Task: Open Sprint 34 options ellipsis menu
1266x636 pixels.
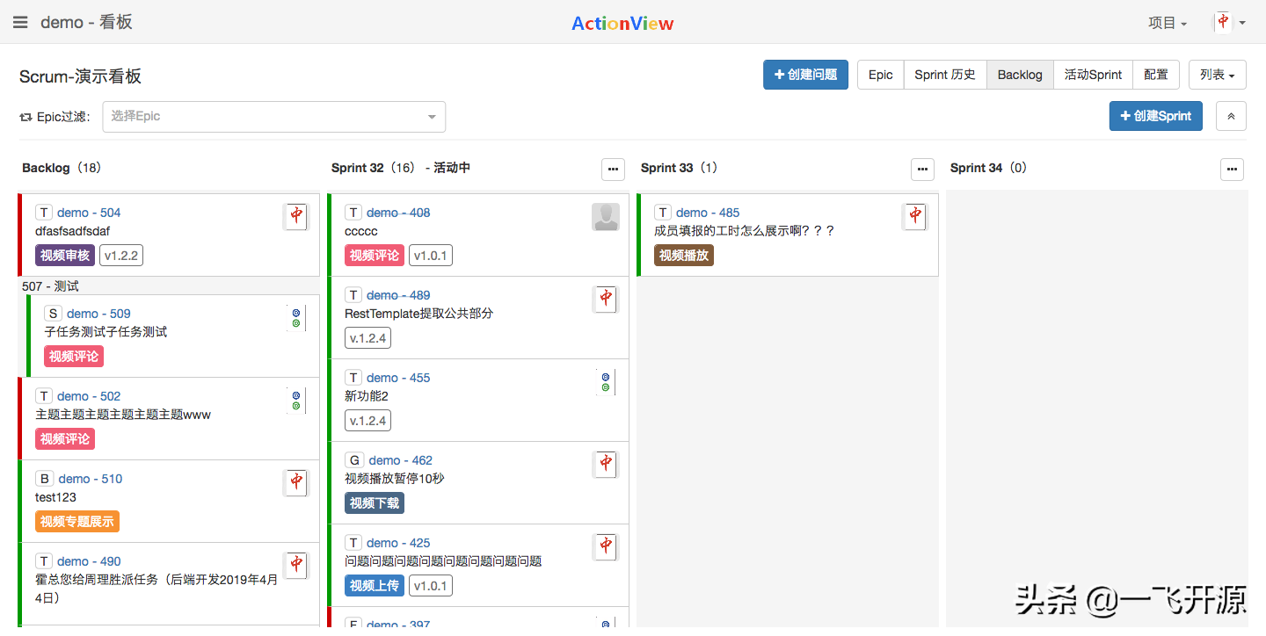Action: 1233,169
